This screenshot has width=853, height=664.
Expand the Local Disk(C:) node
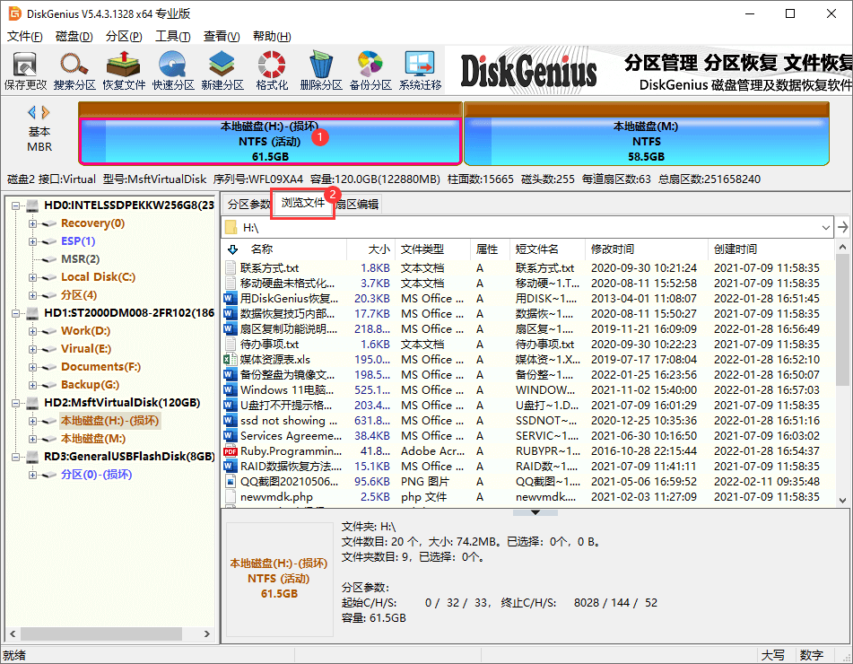coord(32,277)
